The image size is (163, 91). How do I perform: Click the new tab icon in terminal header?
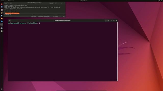[x=10, y=20]
